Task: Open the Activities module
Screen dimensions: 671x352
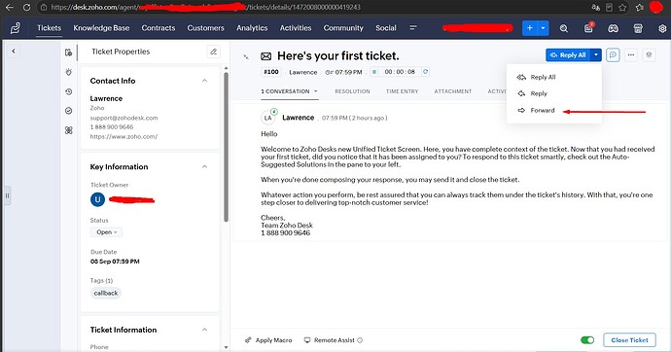Action: point(296,28)
